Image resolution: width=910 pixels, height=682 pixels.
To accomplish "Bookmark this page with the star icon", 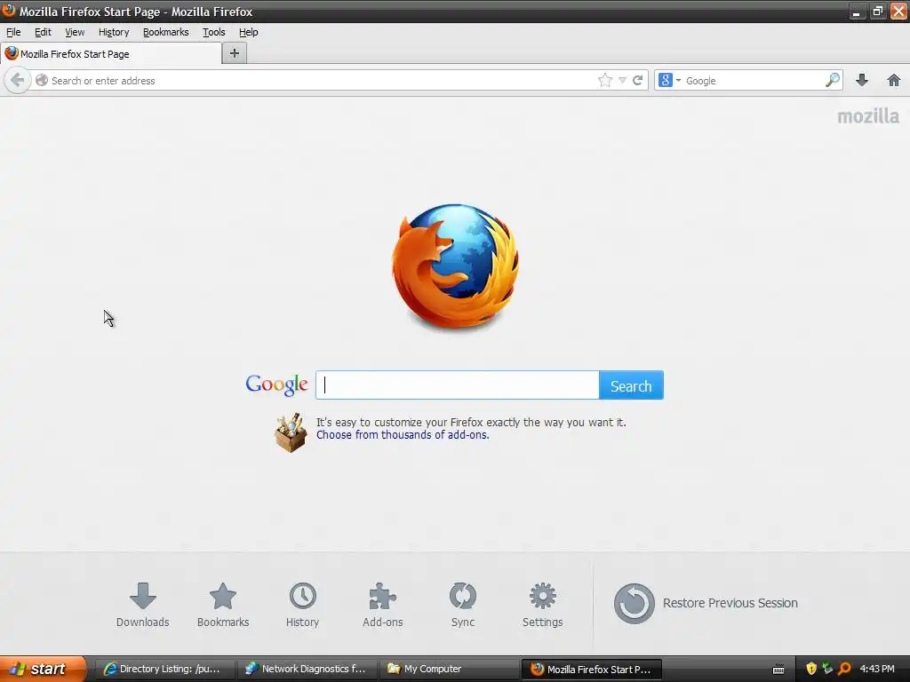I will [x=604, y=80].
